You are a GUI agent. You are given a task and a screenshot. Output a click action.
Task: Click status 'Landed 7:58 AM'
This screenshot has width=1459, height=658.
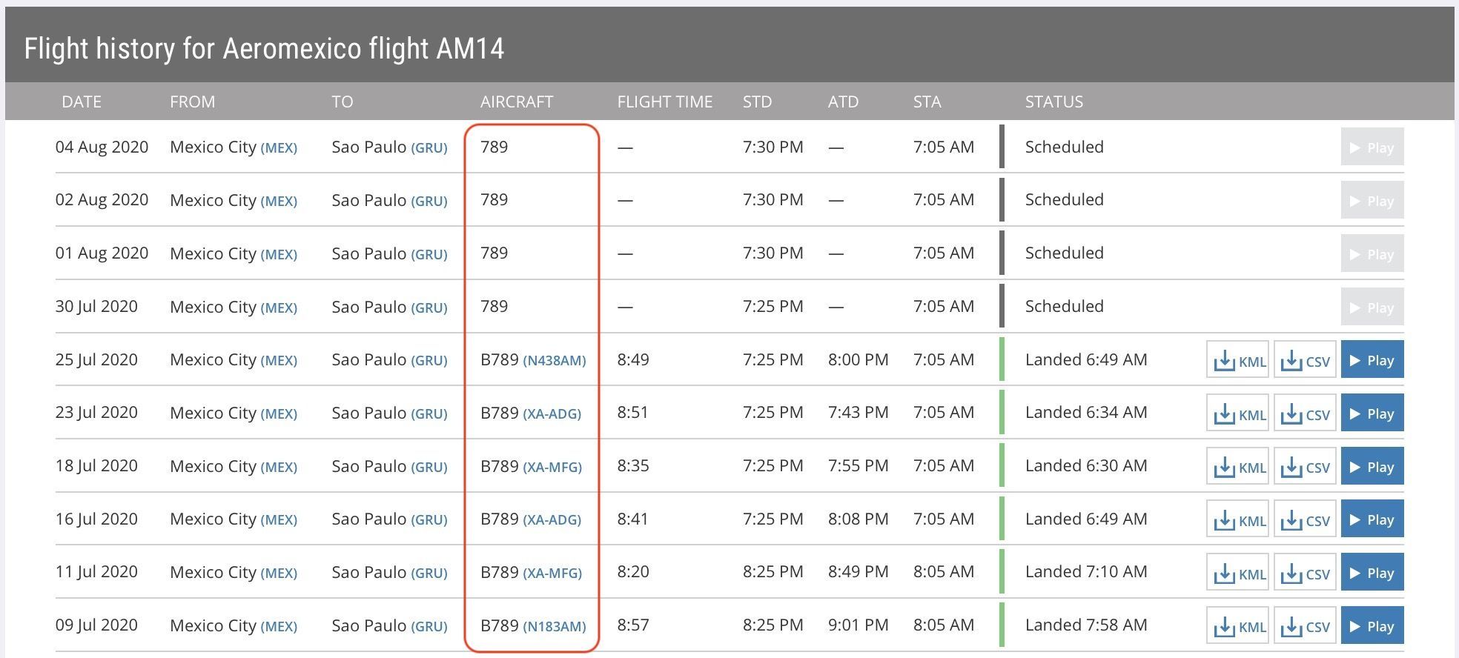(x=1086, y=625)
